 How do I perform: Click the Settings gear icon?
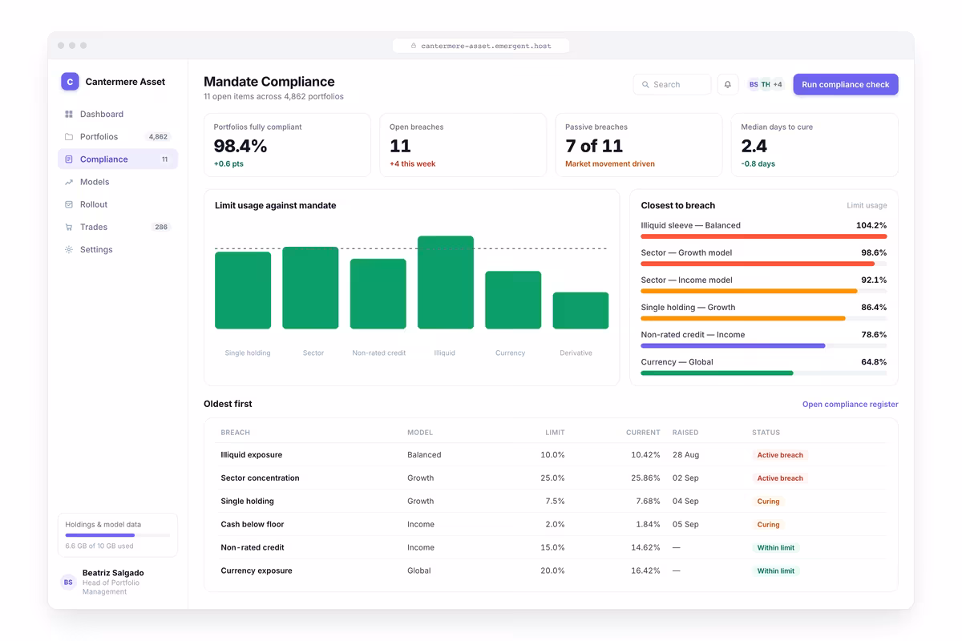coord(69,249)
